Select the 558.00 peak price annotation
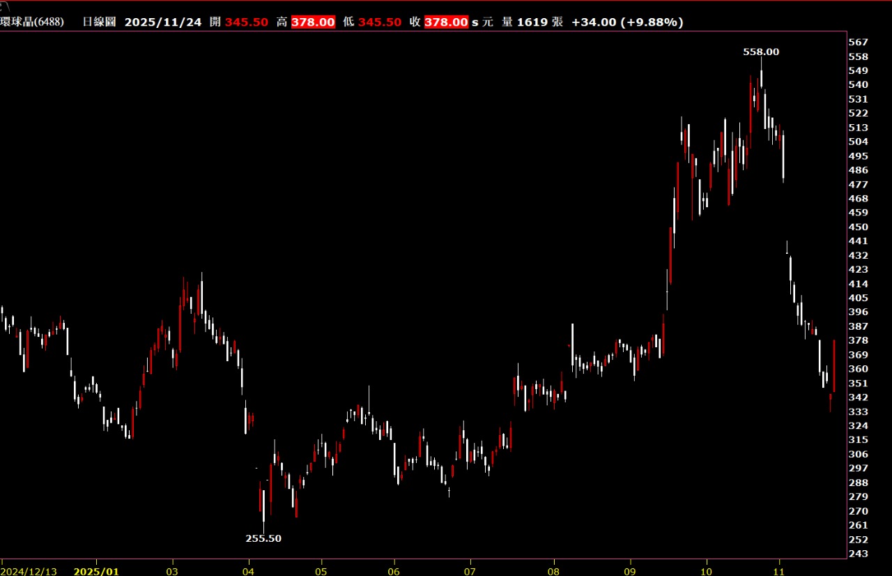The width and height of the screenshot is (892, 576). click(761, 52)
